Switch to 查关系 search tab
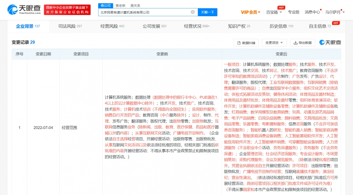This screenshot has height=195, width=353. (x=135, y=6)
